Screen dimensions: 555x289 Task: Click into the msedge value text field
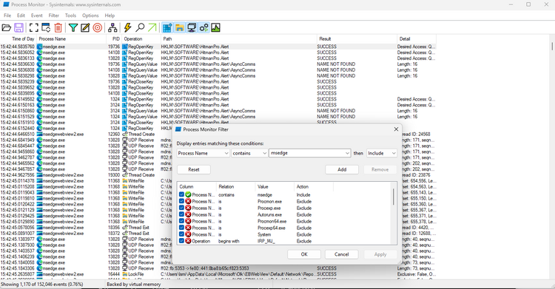306,153
